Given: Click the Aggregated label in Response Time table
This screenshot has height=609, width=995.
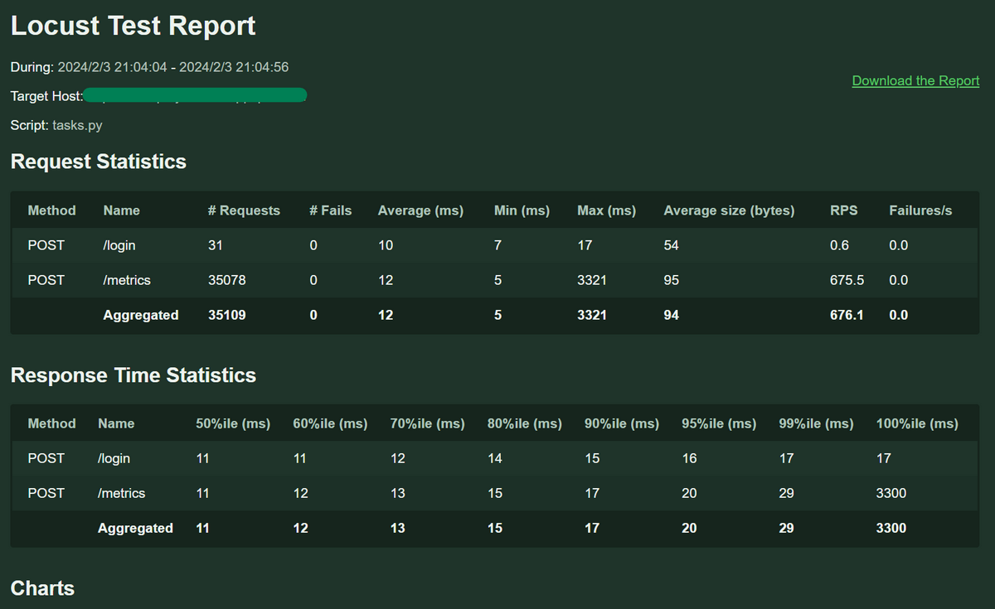Looking at the screenshot, I should [135, 528].
